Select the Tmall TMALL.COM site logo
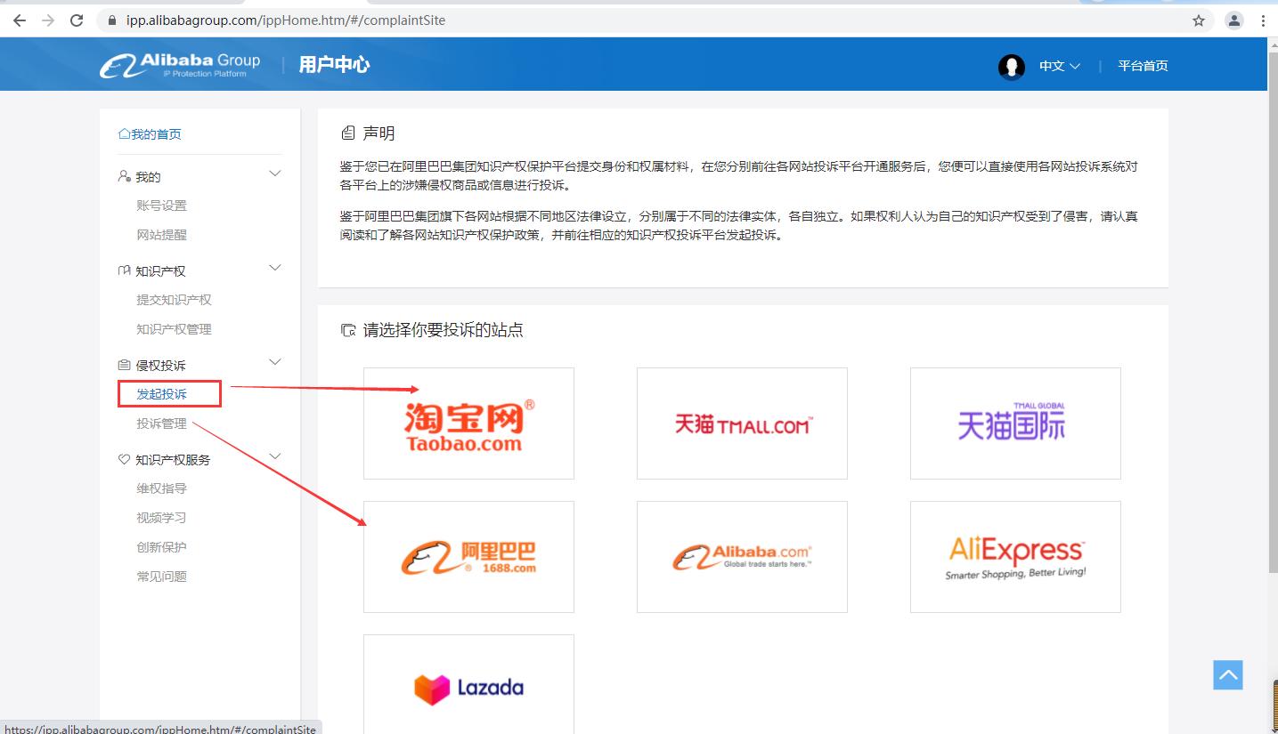Image resolution: width=1278 pixels, height=734 pixels. [x=741, y=423]
